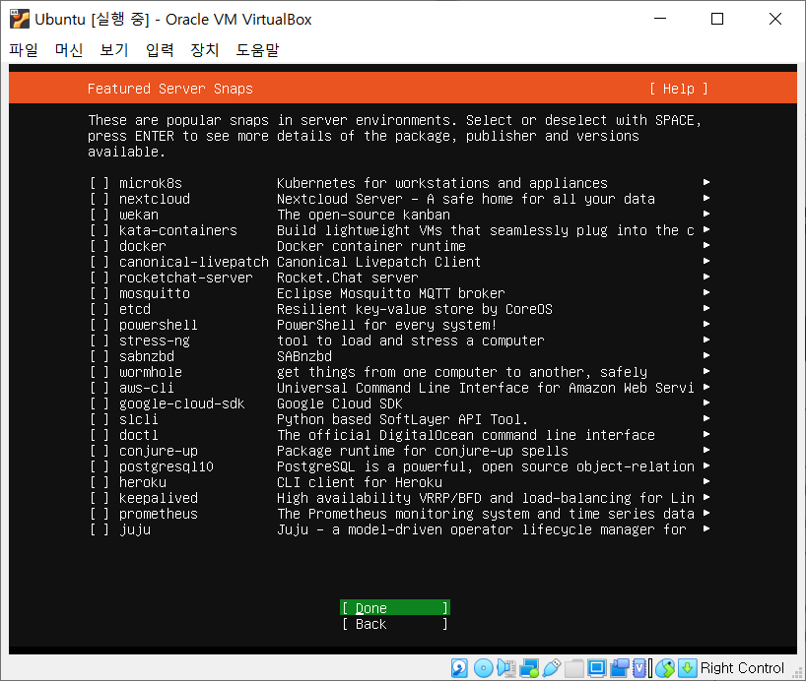
Task: Open the 머신 menu
Action: 69,50
